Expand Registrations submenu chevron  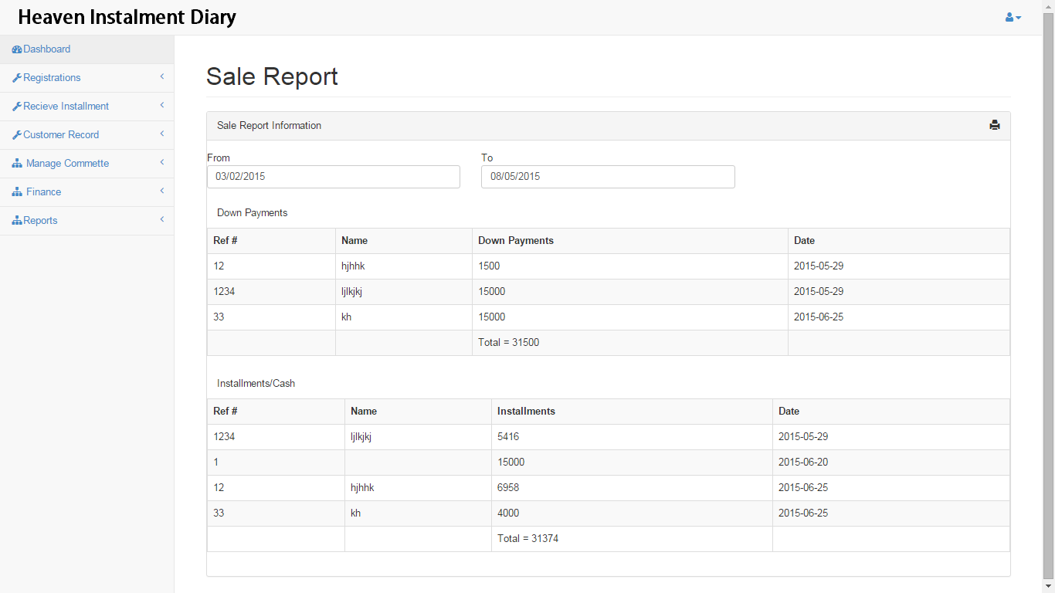click(162, 76)
